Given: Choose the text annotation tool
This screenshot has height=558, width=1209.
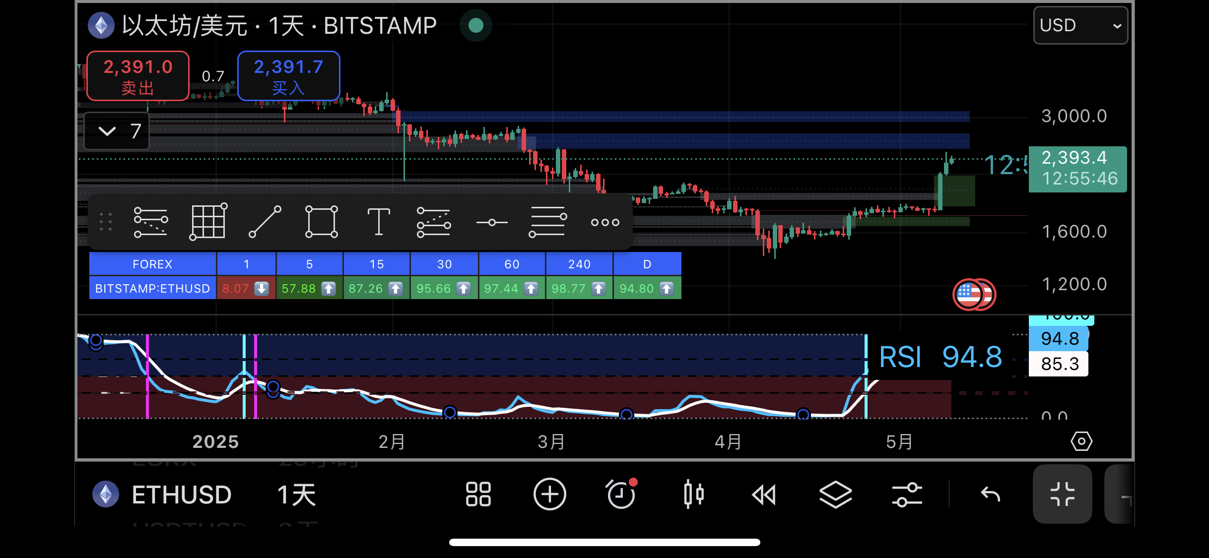Looking at the screenshot, I should coord(379,222).
